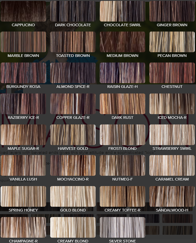Image resolution: width=196 pixels, height=243 pixels.
Task: Select the Mochaccino-R color swatch
Action: point(73,165)
